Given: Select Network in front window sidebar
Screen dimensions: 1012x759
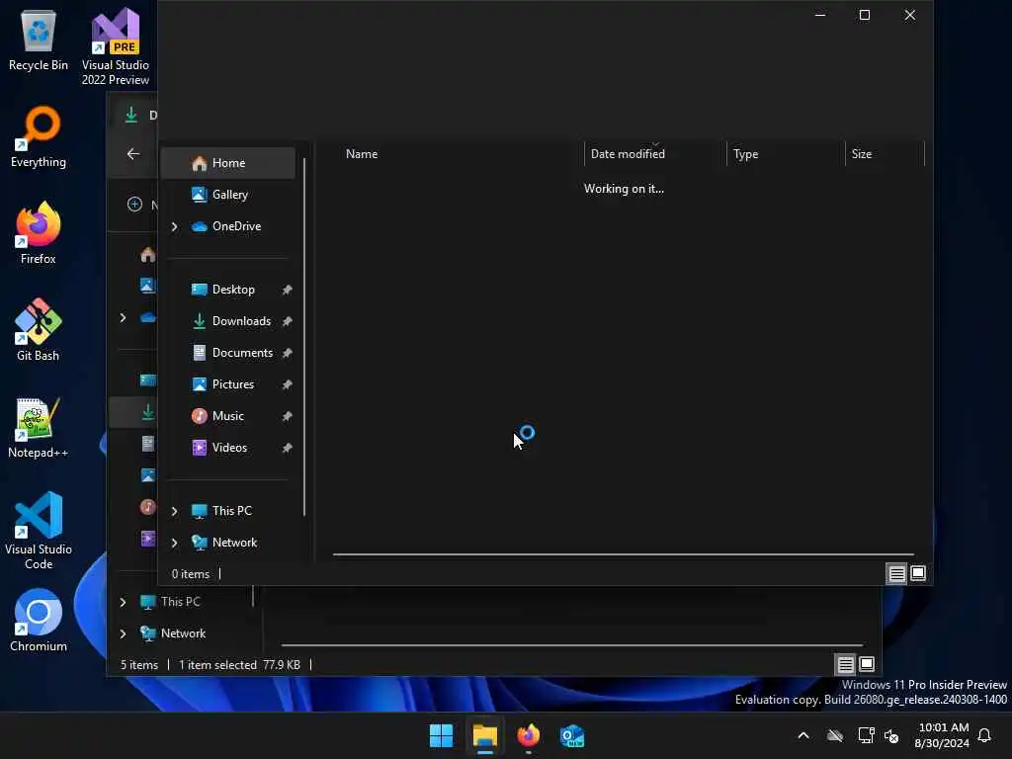Looking at the screenshot, I should (228, 543).
